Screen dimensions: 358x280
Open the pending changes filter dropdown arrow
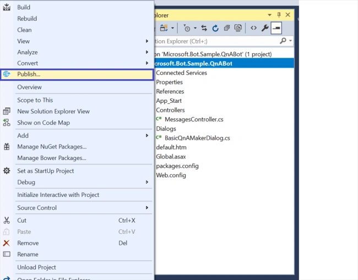[x=195, y=28]
